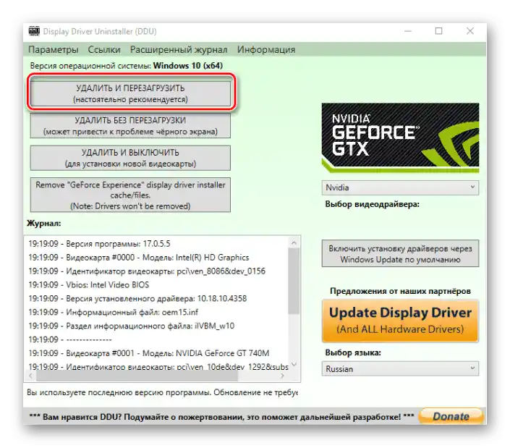Screen dimensions: 510x448
Task: Close the DDU window
Action: tap(470, 31)
